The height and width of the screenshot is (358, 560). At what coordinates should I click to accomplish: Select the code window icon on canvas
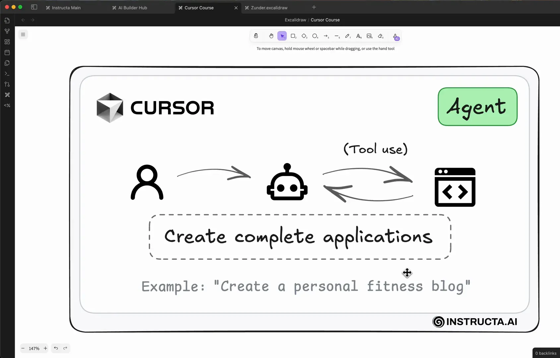(455, 187)
